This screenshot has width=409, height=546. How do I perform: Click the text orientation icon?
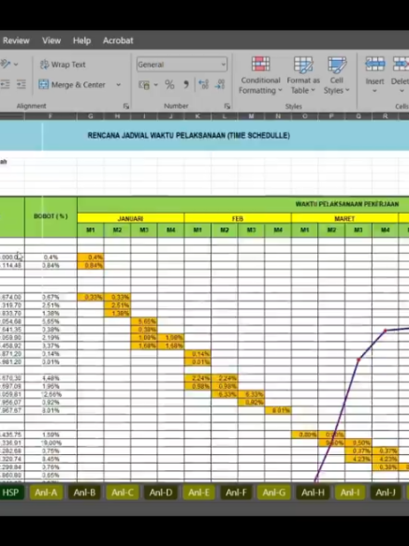[6, 64]
